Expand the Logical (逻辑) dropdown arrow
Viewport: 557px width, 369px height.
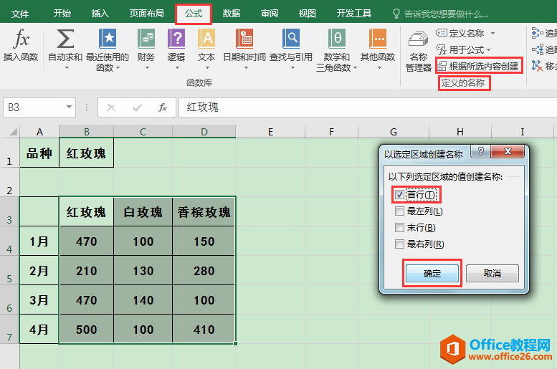(176, 67)
